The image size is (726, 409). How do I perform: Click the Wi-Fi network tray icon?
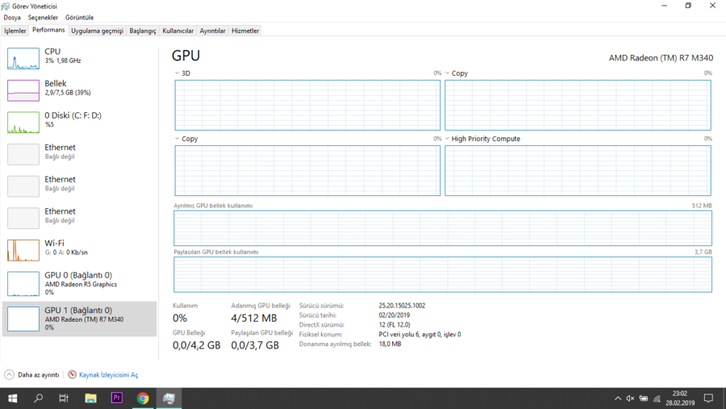(x=657, y=399)
